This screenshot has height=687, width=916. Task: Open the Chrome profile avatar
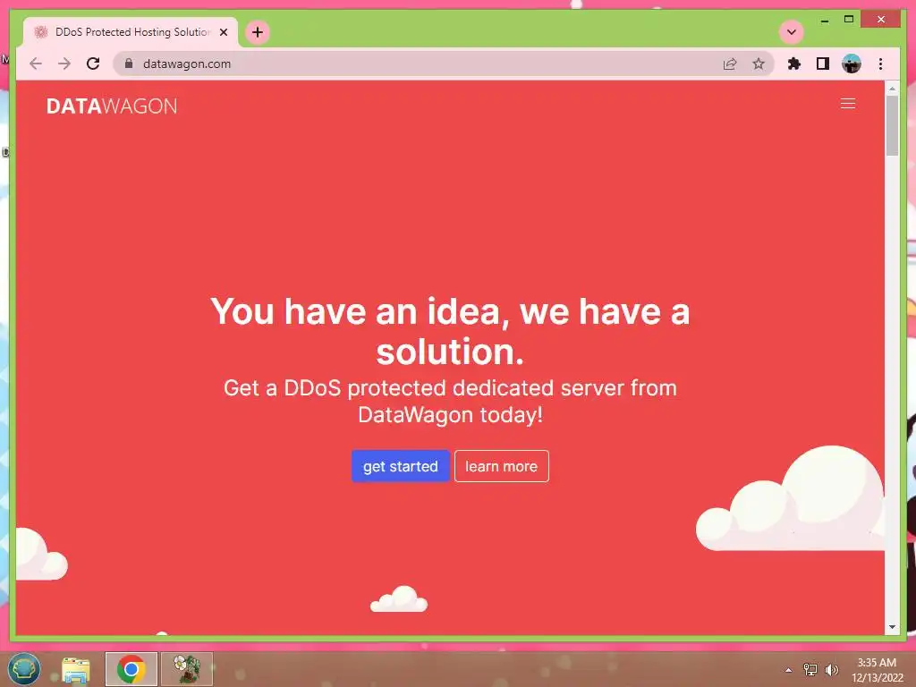click(852, 64)
